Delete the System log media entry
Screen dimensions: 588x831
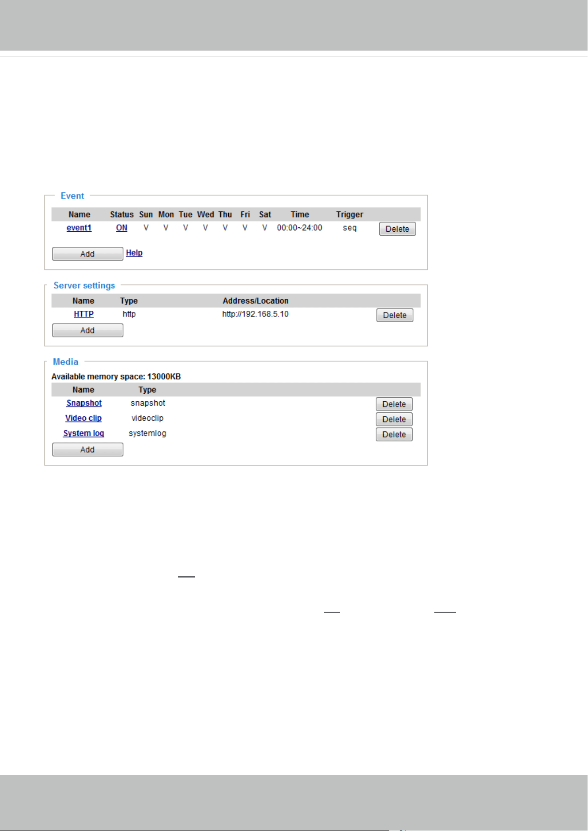click(394, 434)
